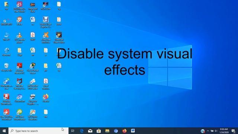Select the pic folder on desktop

(46, 67)
